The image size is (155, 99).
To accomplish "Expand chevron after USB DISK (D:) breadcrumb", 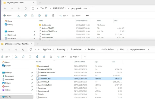I will (x=68, y=9).
